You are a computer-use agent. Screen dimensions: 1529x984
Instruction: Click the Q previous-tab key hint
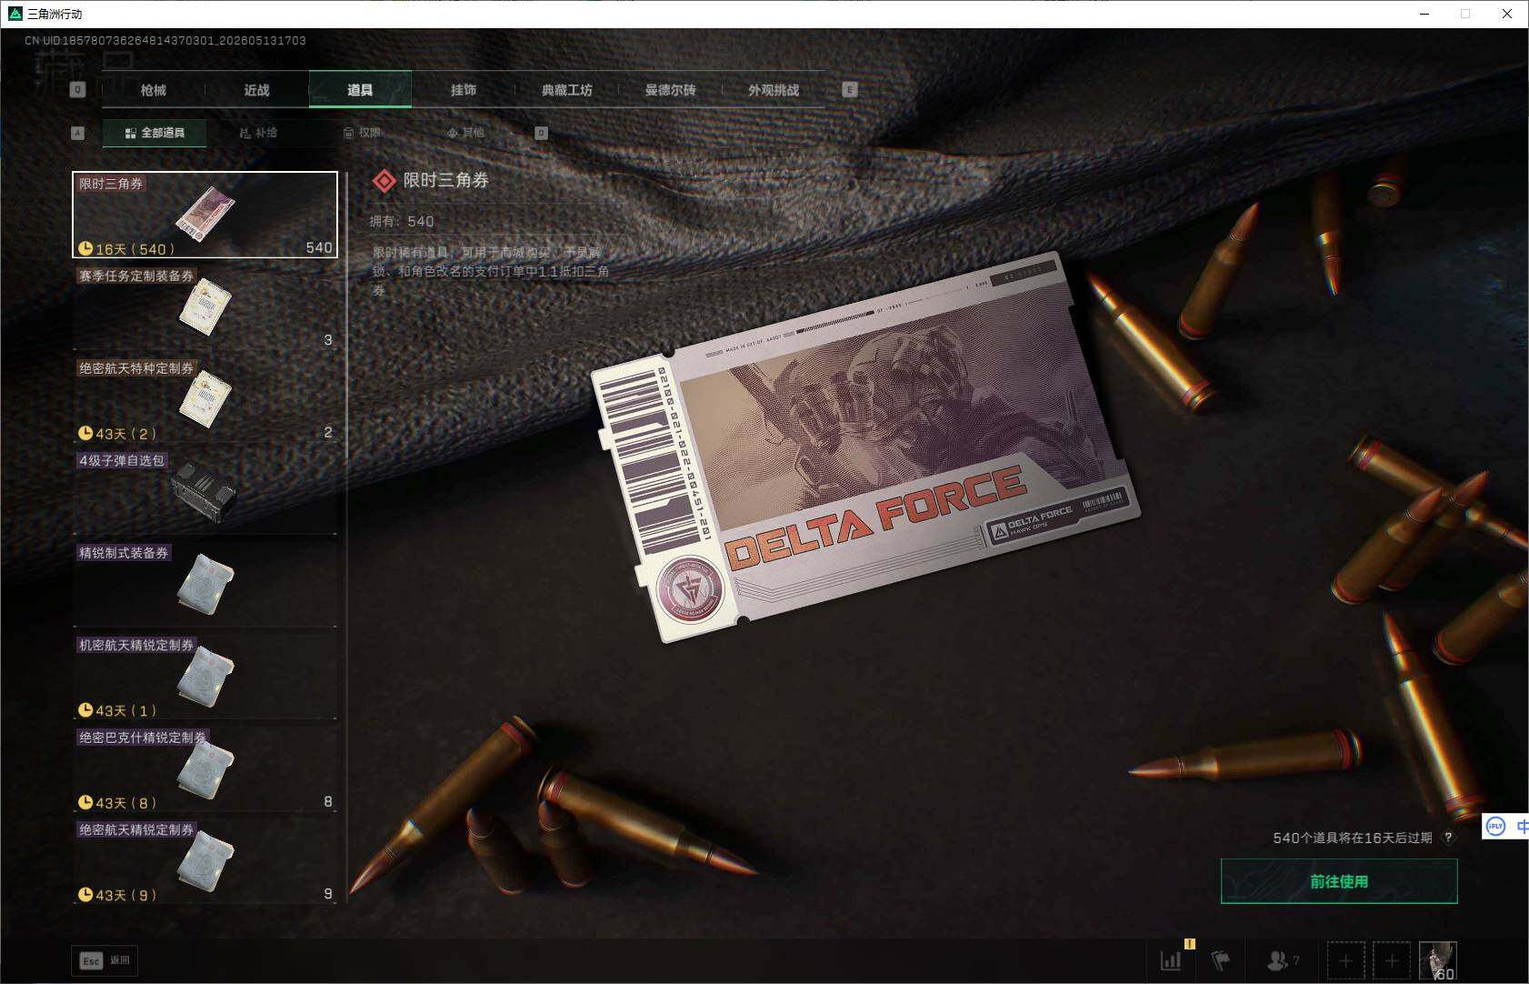(78, 90)
